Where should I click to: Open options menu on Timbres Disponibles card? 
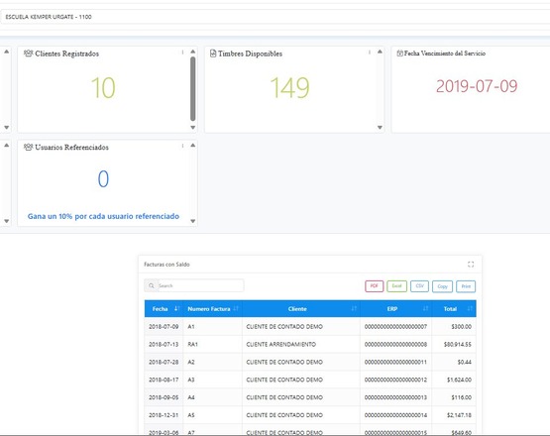point(370,53)
